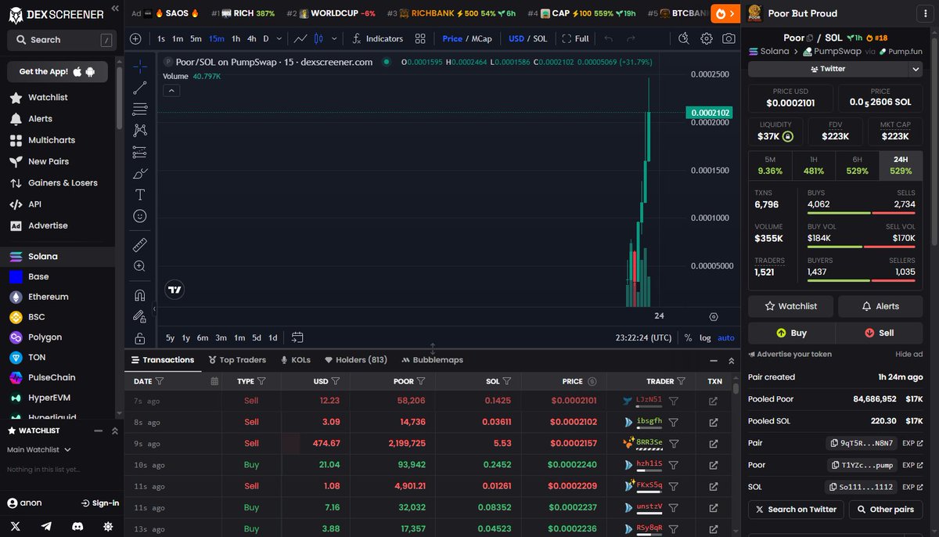The width and height of the screenshot is (939, 537).
Task: Select the brush drawing tool
Action: 139,173
